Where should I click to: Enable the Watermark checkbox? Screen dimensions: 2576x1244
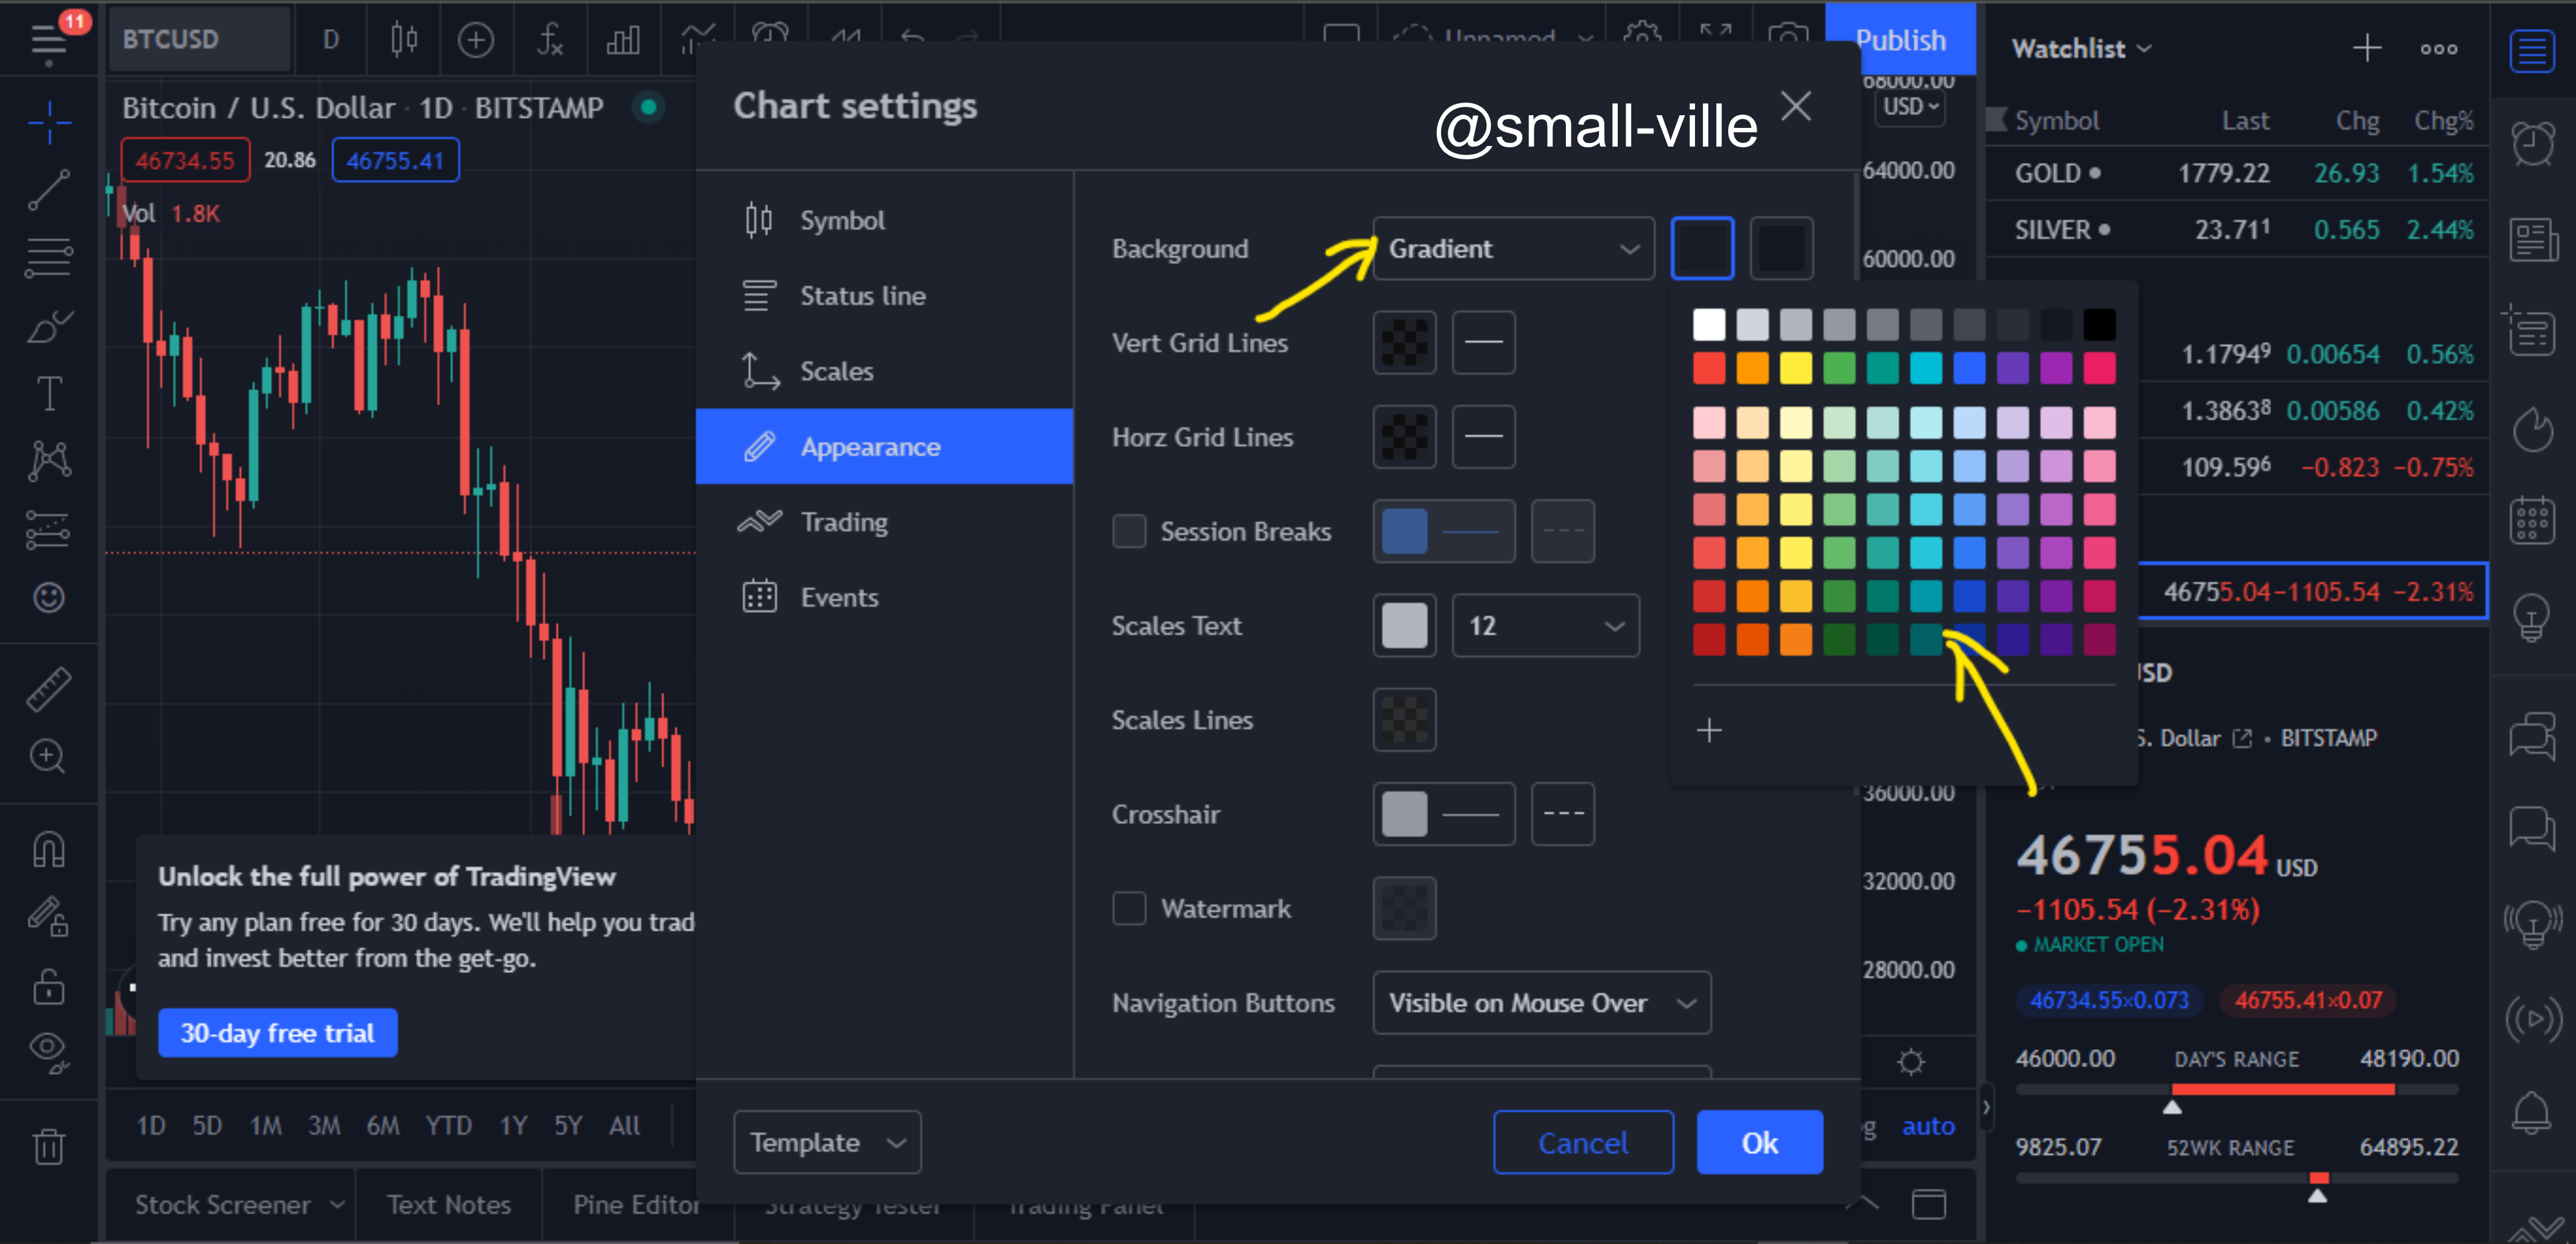click(x=1129, y=908)
